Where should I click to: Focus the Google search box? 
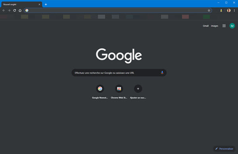(119, 73)
